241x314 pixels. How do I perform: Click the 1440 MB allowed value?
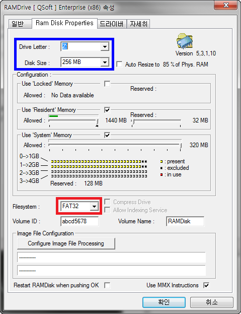pos(116,120)
